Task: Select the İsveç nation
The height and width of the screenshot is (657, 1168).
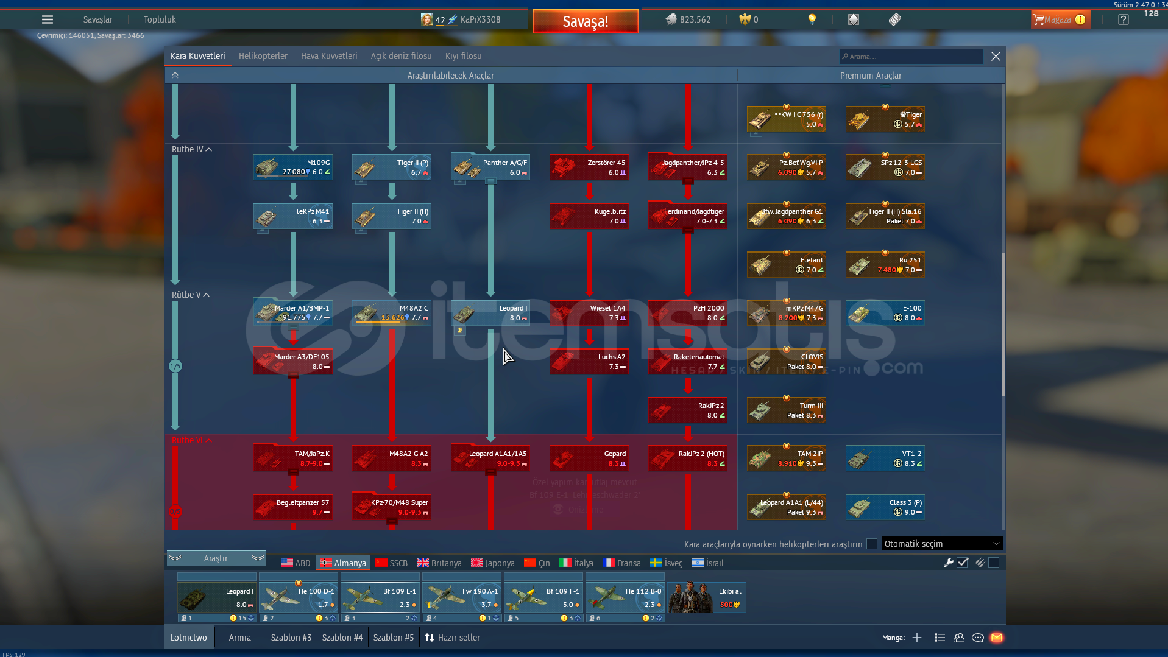Action: coord(667,563)
